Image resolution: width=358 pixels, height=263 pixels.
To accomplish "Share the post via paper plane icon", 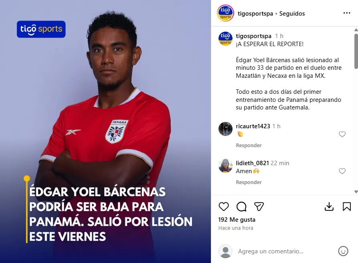I will click(259, 206).
